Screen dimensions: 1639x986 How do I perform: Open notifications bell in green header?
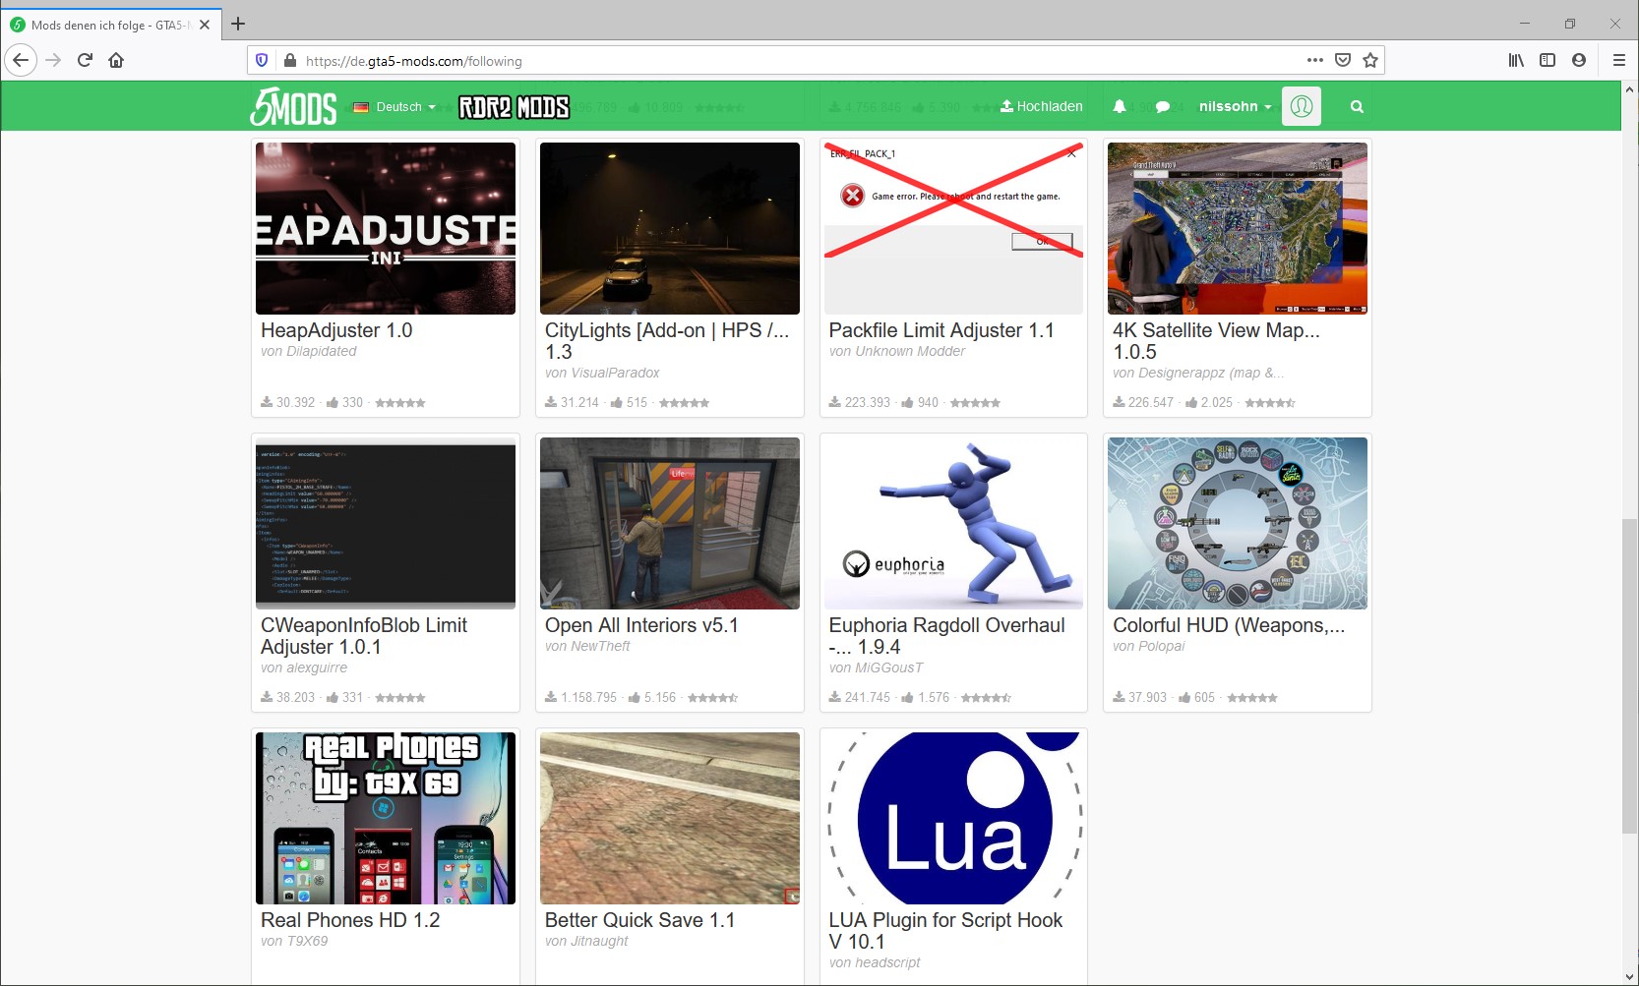(1119, 106)
